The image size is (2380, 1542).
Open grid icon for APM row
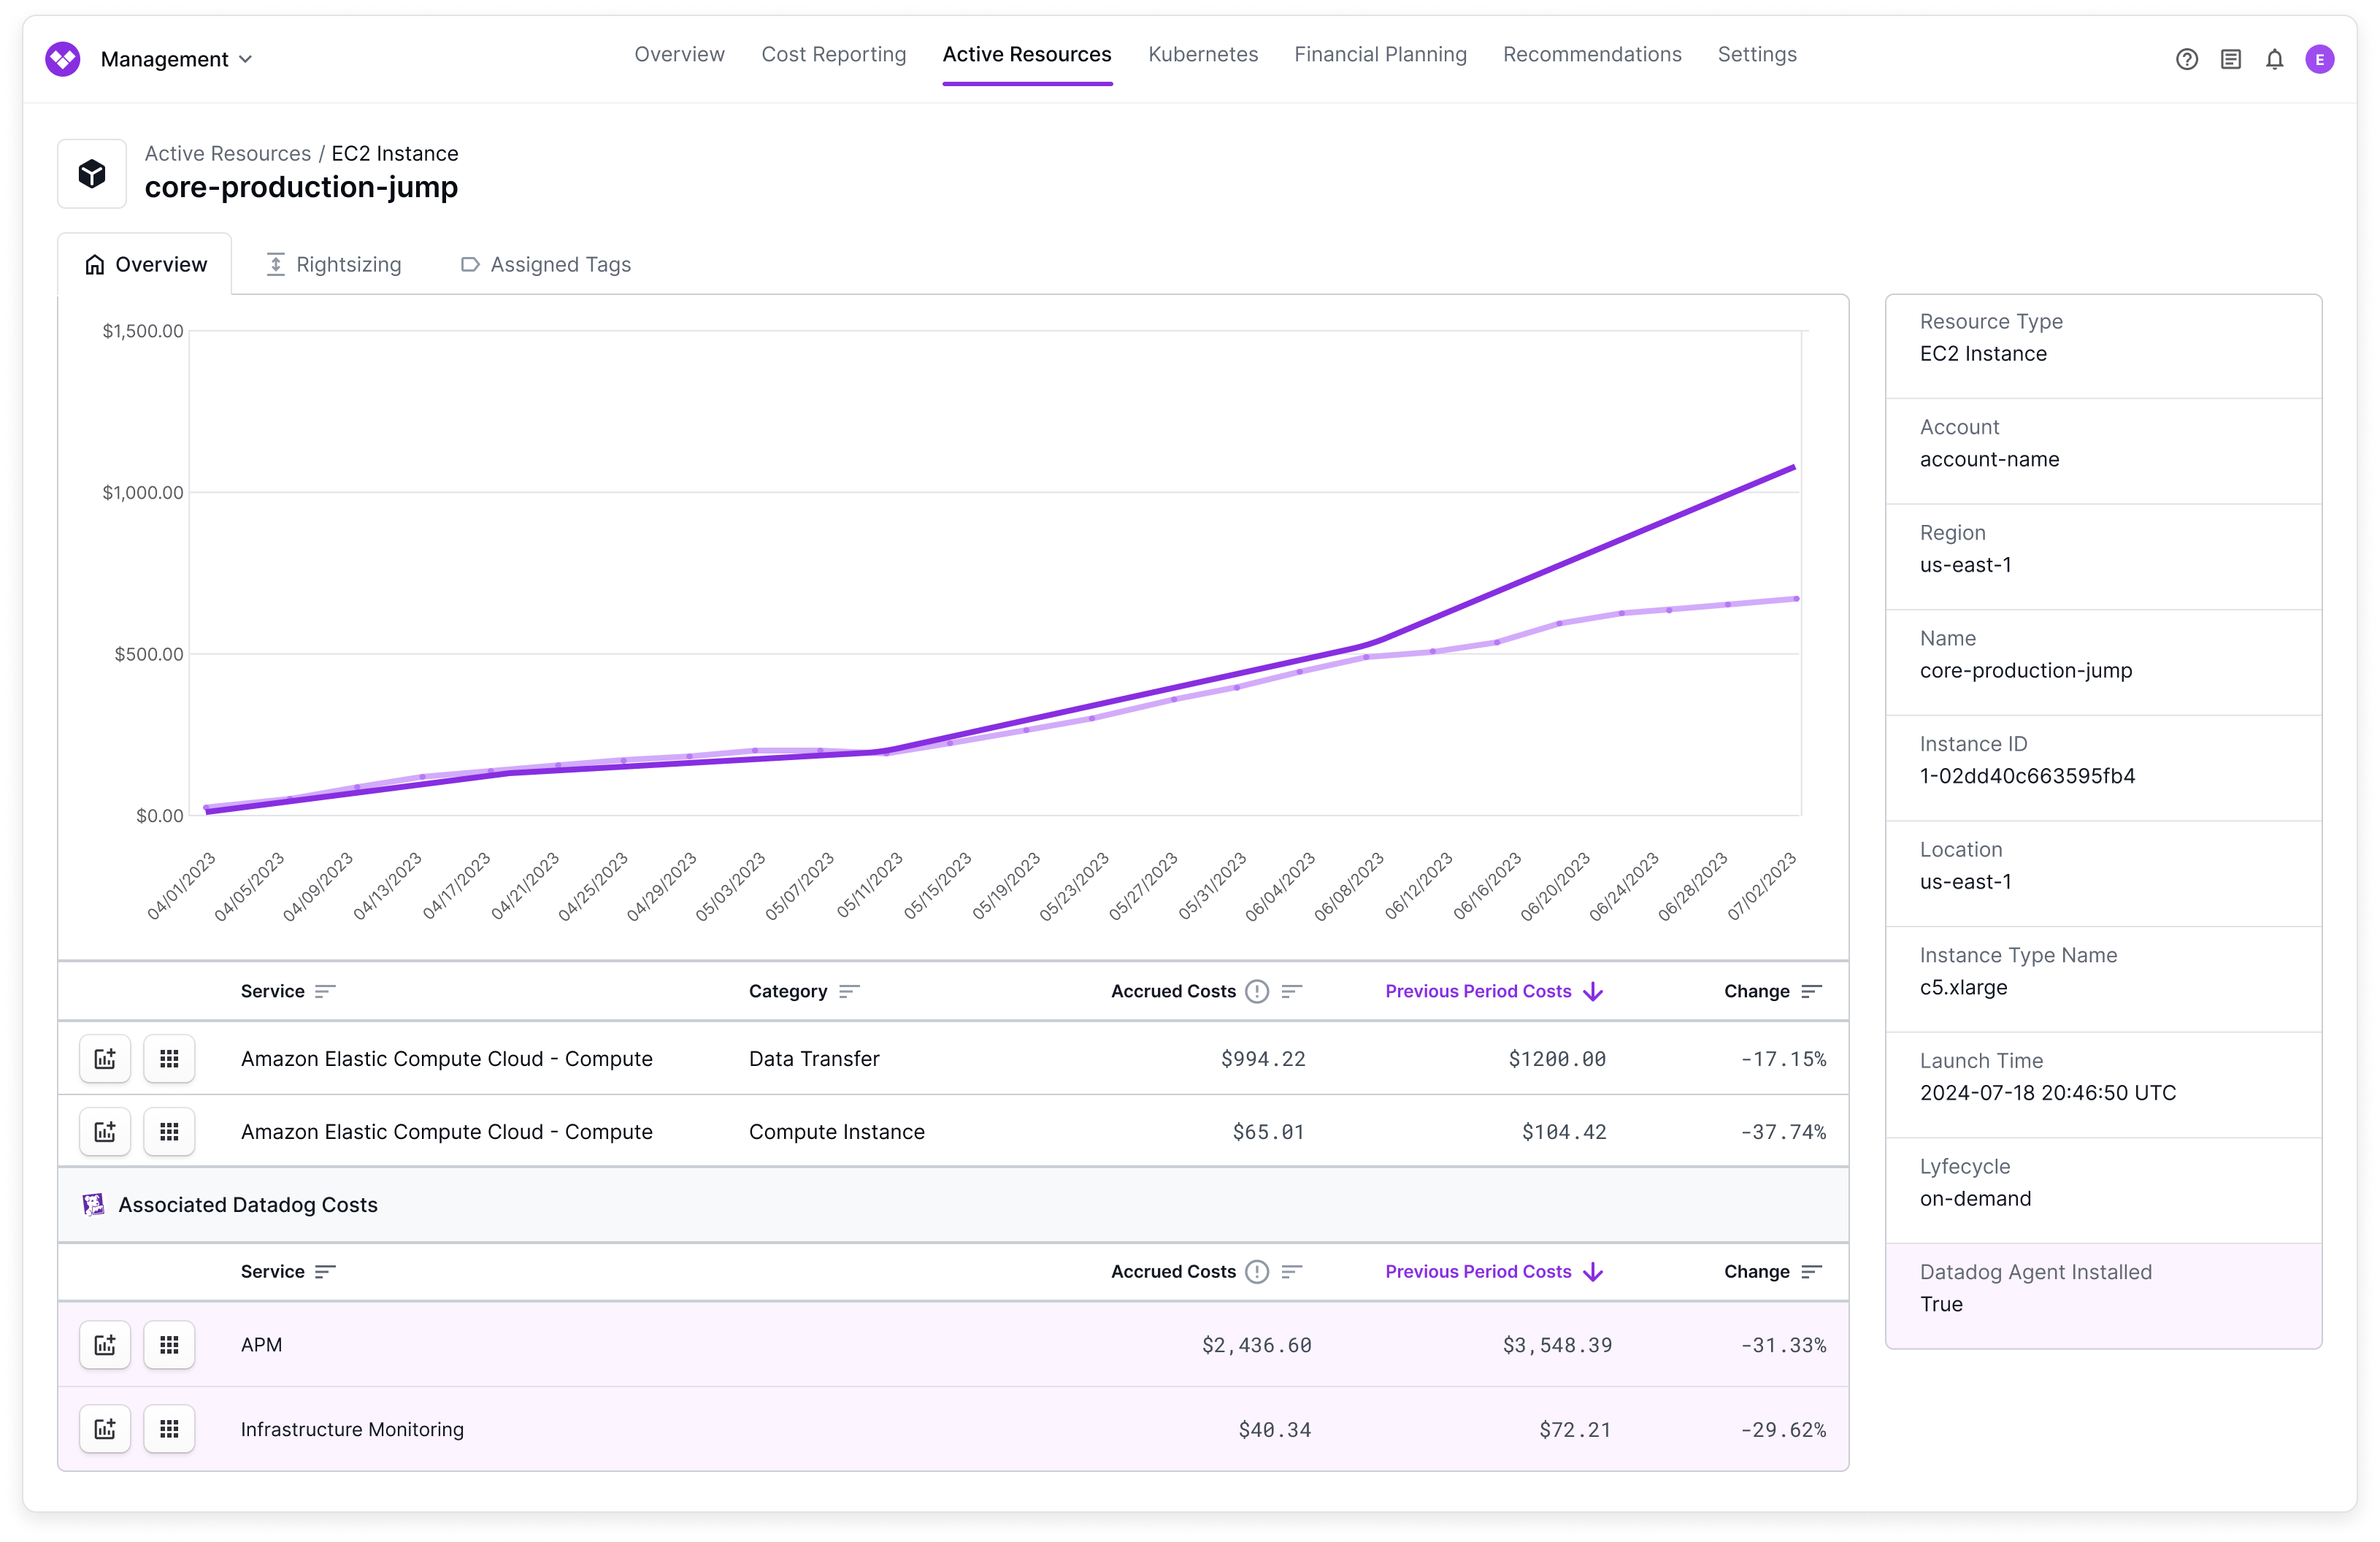click(x=169, y=1344)
